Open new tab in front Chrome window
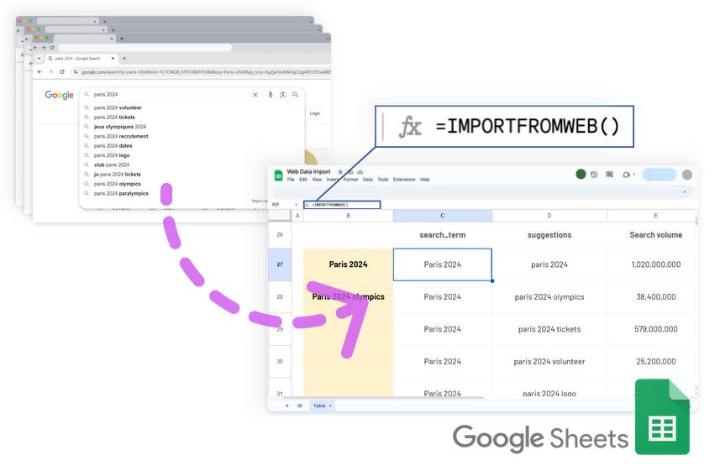 [x=124, y=58]
